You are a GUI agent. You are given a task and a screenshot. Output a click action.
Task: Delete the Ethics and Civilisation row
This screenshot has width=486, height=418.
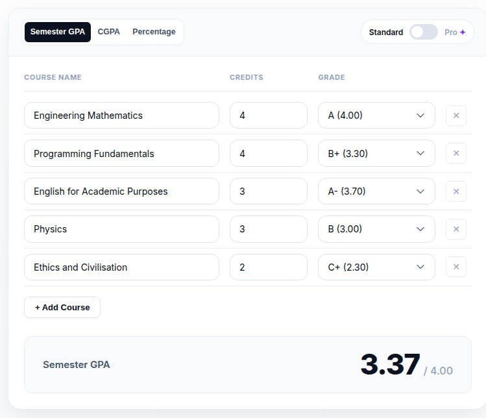[x=456, y=267]
